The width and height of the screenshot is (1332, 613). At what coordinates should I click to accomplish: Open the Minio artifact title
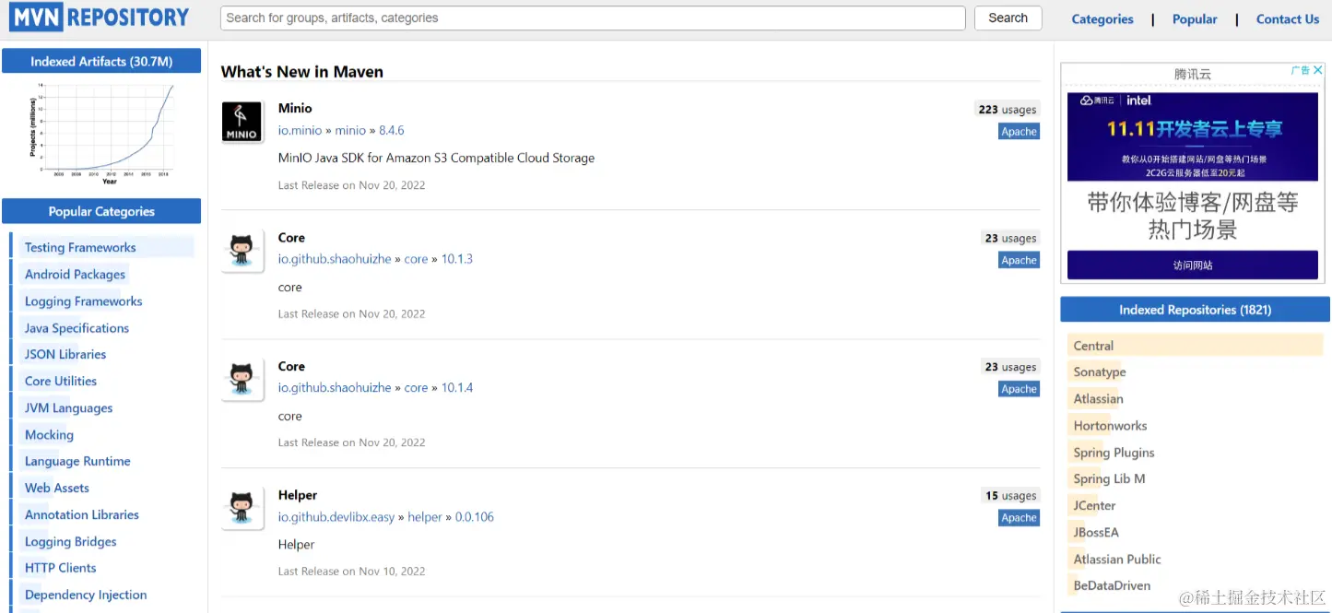[295, 108]
